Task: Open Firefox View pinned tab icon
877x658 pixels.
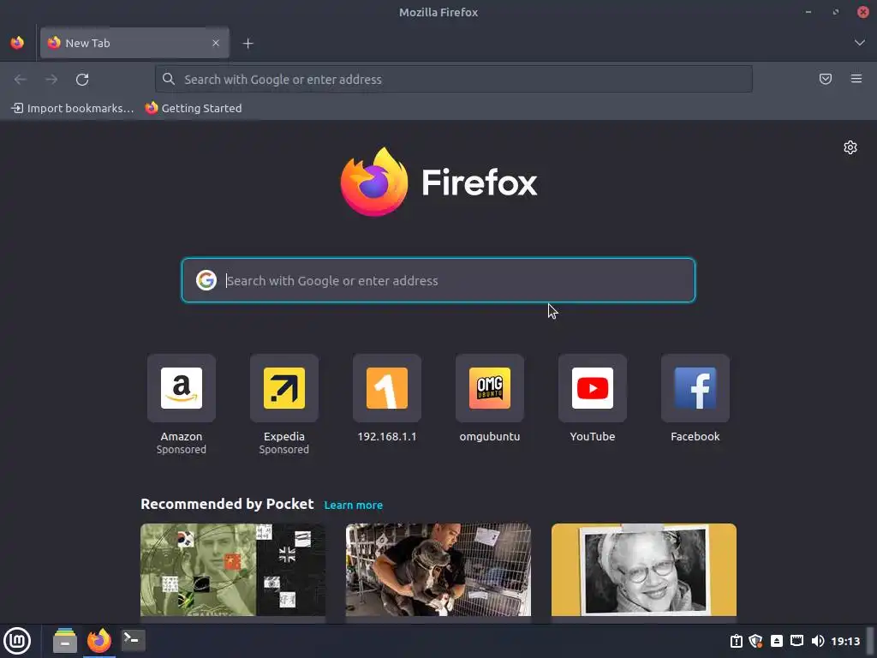Action: pos(17,43)
